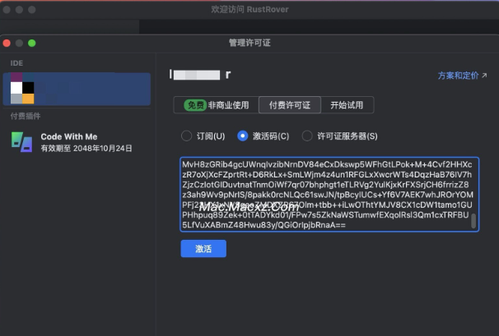Switch to 付费许可证 tab
Viewport: 499px width, 336px height.
pos(290,105)
